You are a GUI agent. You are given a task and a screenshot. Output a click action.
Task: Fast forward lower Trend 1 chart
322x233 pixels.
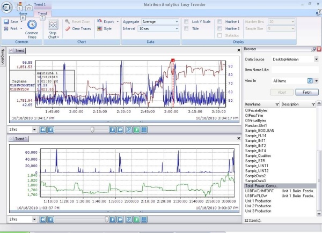tap(120, 220)
